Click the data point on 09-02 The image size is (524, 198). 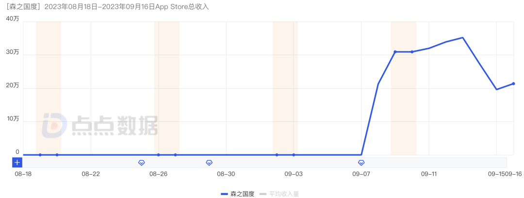[277, 155]
